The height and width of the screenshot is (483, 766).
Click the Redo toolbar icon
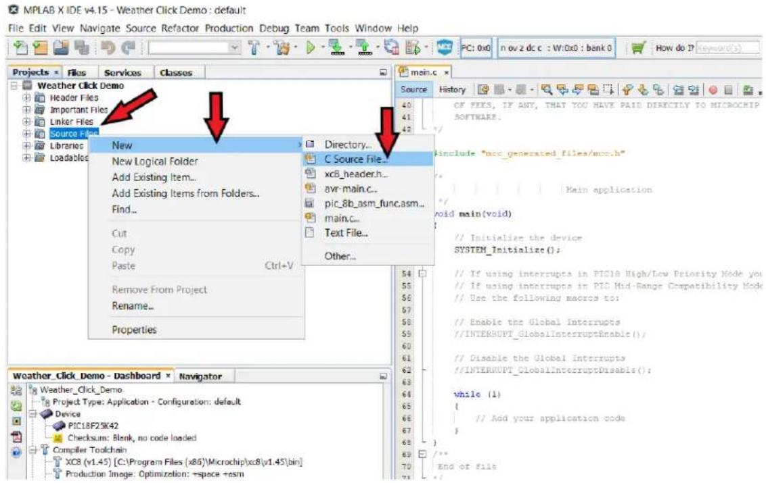point(129,48)
